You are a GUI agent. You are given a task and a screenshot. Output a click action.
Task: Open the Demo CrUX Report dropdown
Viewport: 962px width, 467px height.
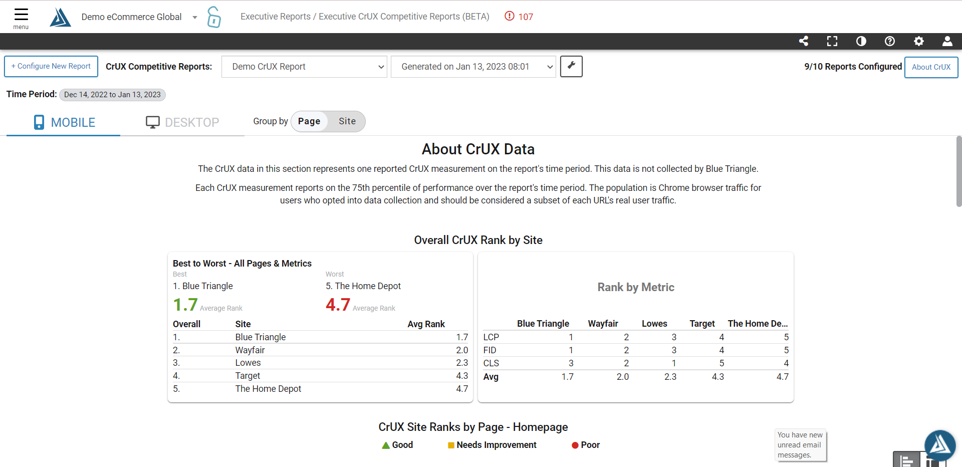point(304,67)
